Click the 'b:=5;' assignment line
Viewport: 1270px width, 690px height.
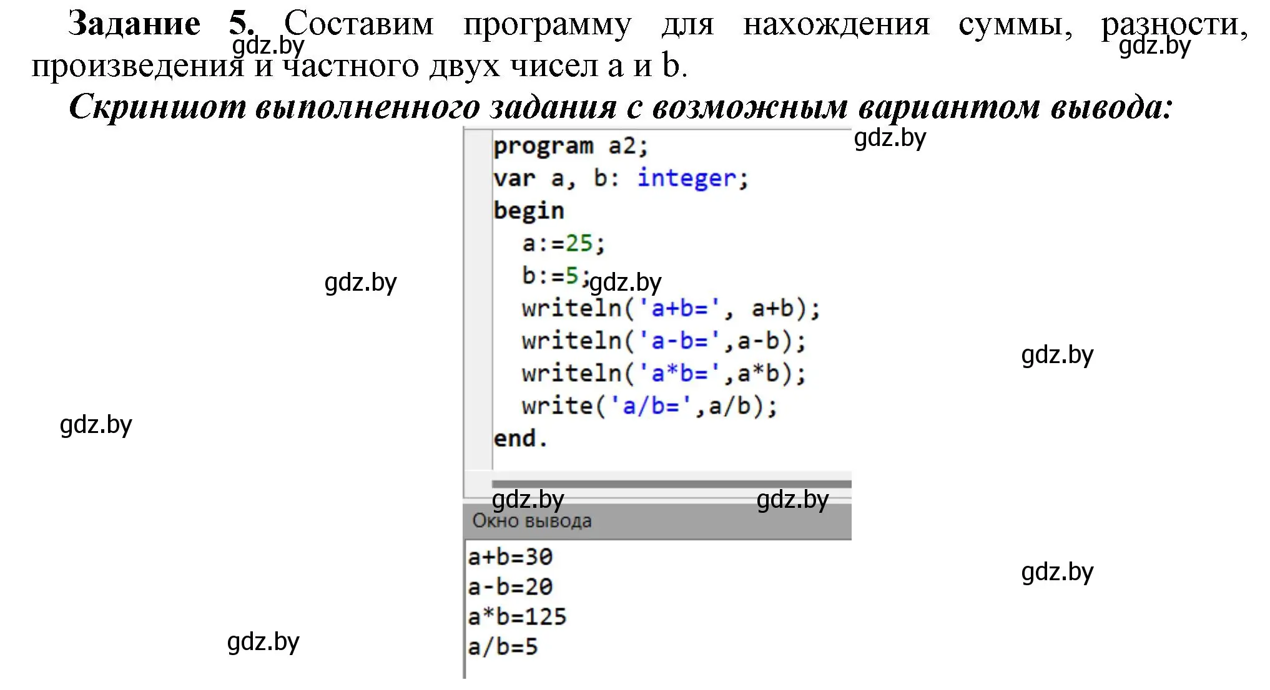point(556,276)
